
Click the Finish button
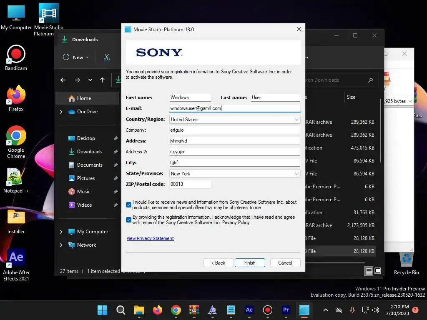point(250,262)
